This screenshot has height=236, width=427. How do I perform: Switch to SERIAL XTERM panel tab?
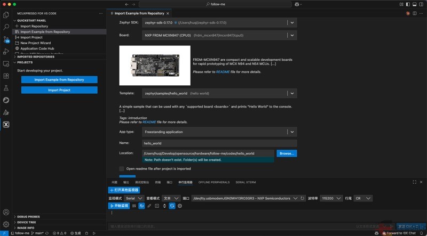tap(246, 182)
